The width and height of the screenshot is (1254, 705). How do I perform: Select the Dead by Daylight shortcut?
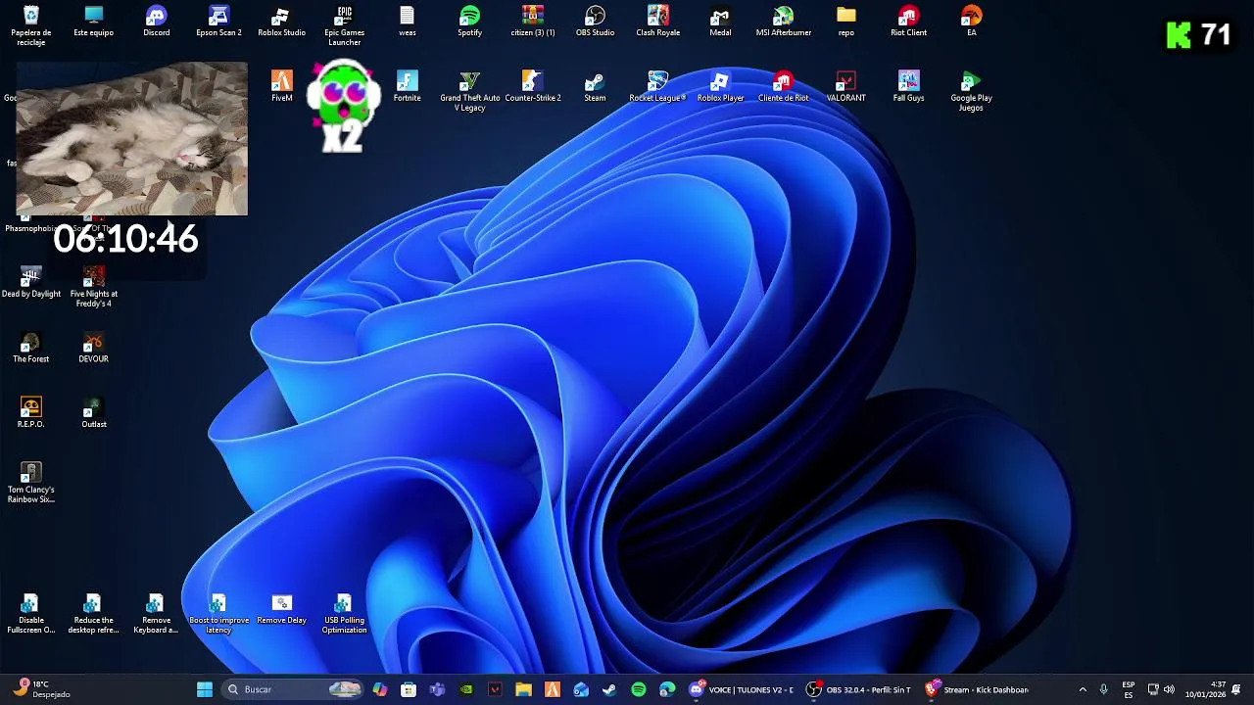click(x=31, y=282)
